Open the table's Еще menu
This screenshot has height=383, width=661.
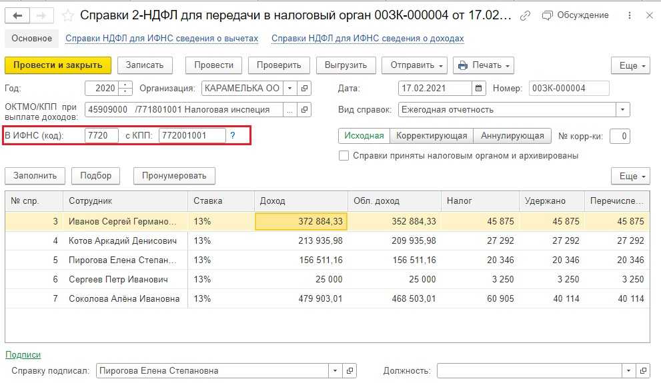tap(630, 177)
